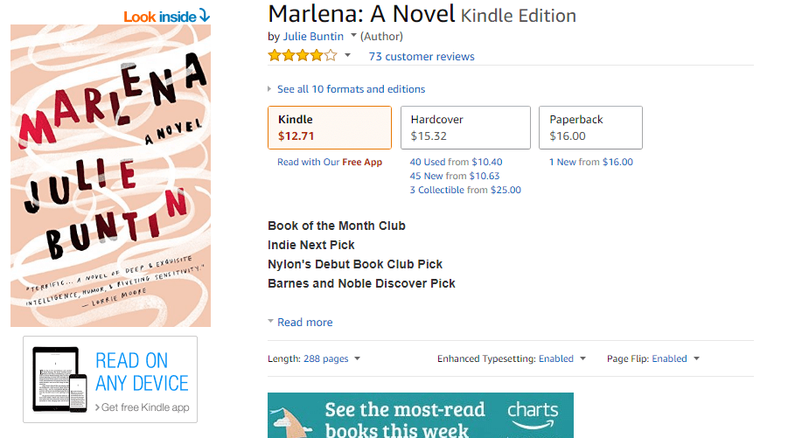Image resolution: width=788 pixels, height=438 pixels.
Task: Expand the star rating breakdown arrow
Action: 347,56
